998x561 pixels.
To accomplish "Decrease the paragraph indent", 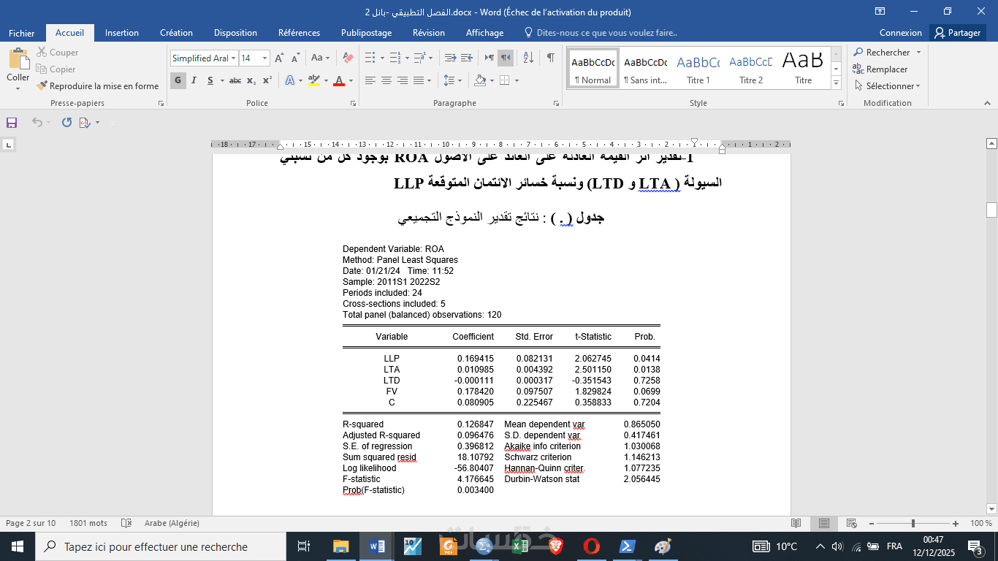I will tap(451, 58).
